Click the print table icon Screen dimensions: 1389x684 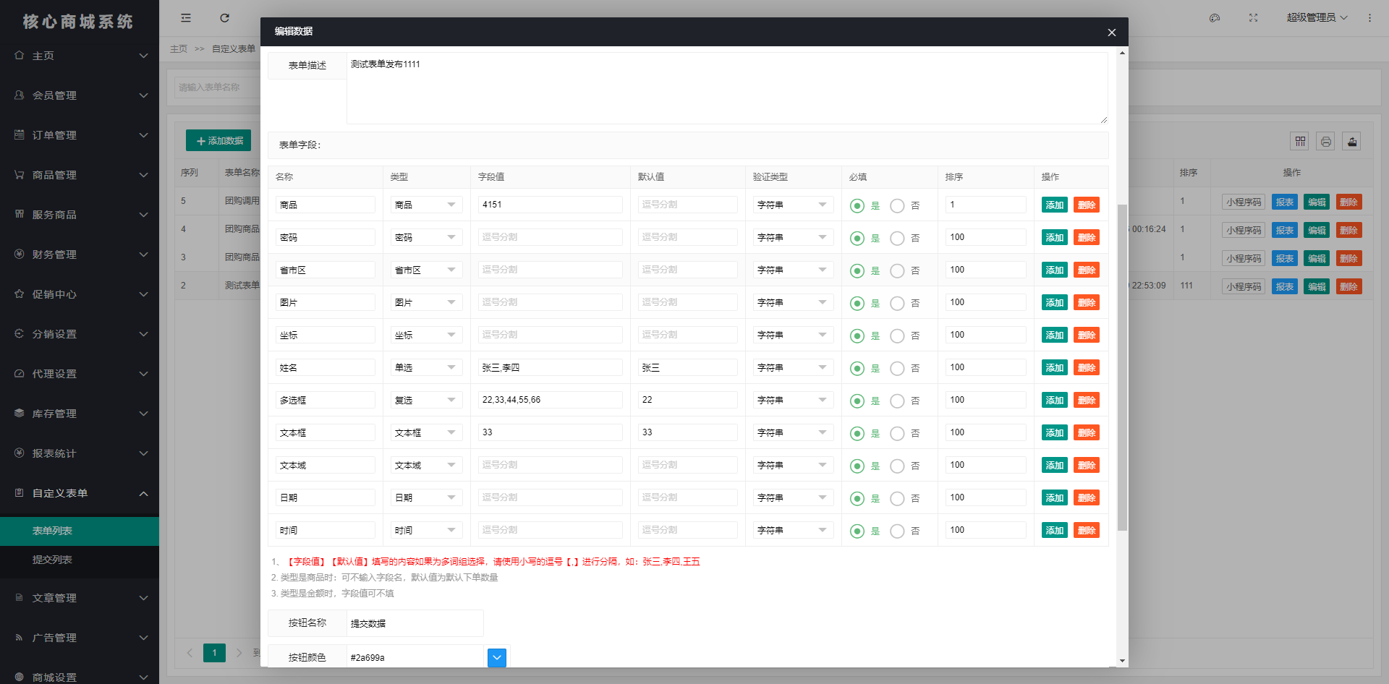pos(1325,141)
